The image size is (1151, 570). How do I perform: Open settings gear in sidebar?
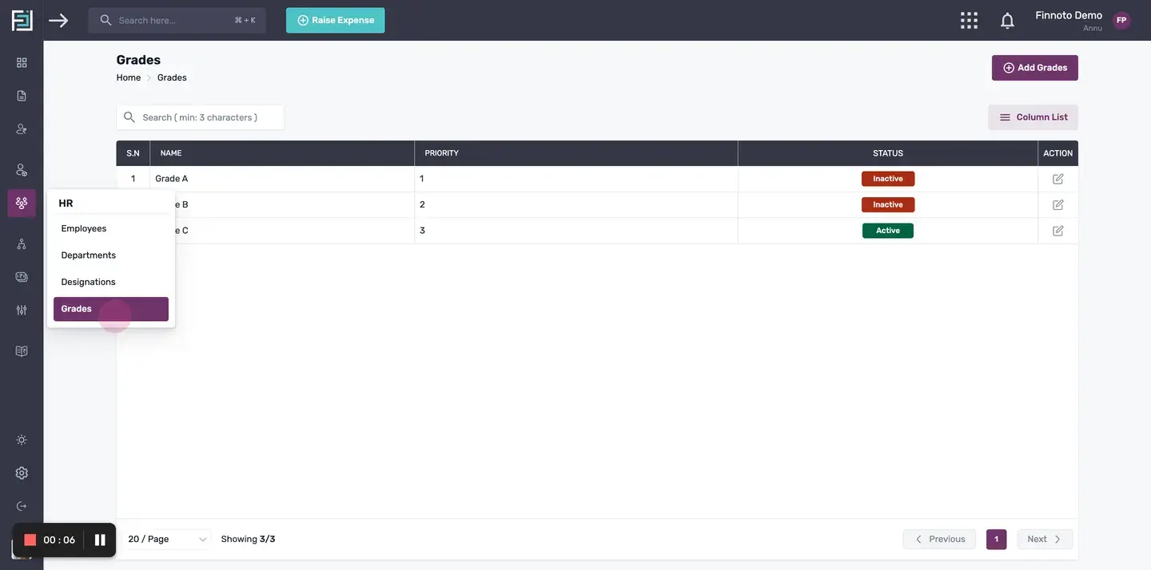[x=22, y=473]
